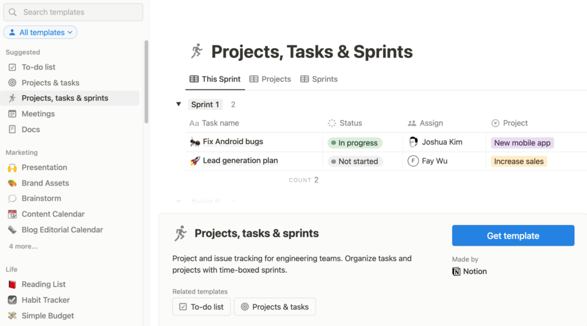Switch to the Projects tab

tap(270, 79)
